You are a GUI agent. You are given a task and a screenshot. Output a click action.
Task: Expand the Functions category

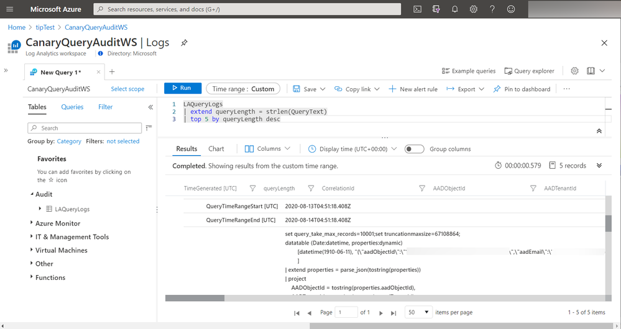(31, 277)
